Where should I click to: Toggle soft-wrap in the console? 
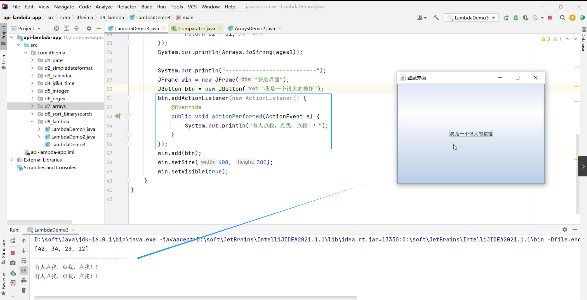(x=24, y=261)
